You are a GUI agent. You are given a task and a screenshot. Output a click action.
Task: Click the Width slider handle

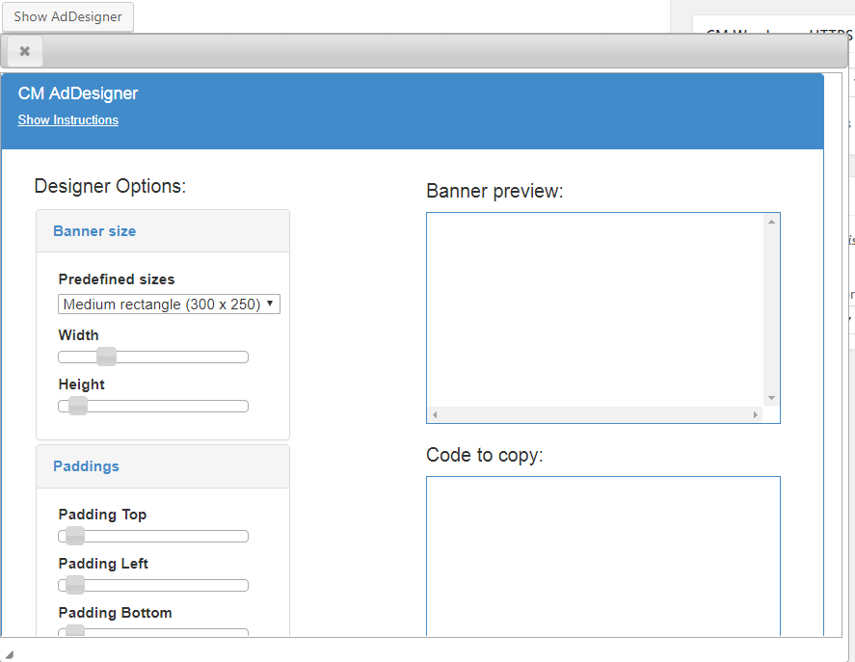106,357
